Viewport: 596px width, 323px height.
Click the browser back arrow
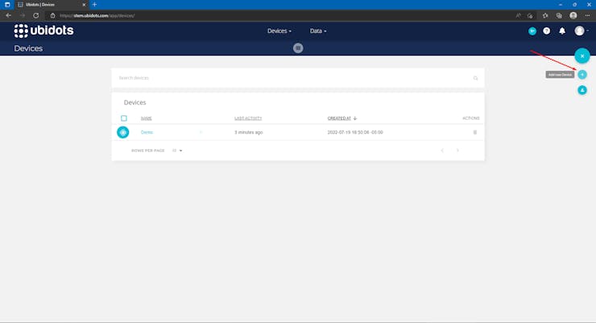[x=8, y=15]
